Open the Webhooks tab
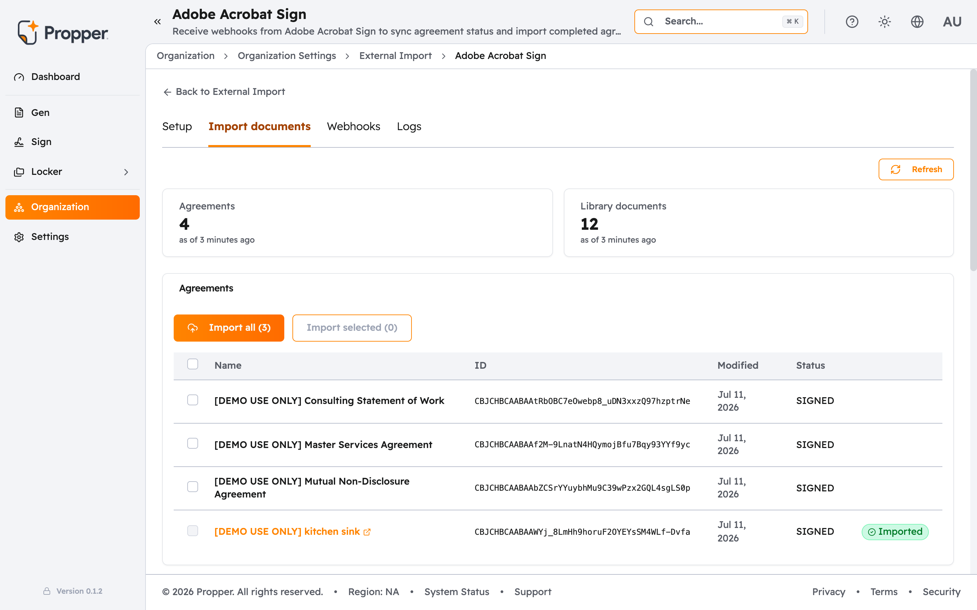 tap(354, 127)
